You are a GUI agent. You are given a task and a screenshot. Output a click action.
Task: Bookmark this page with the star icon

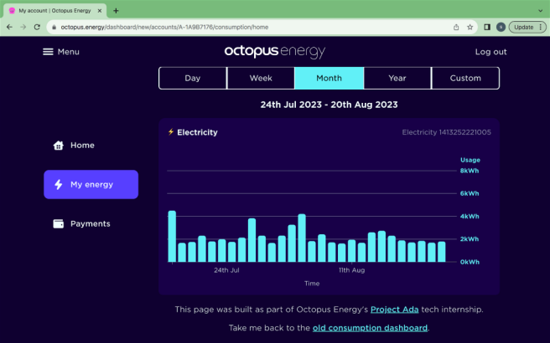(x=470, y=27)
